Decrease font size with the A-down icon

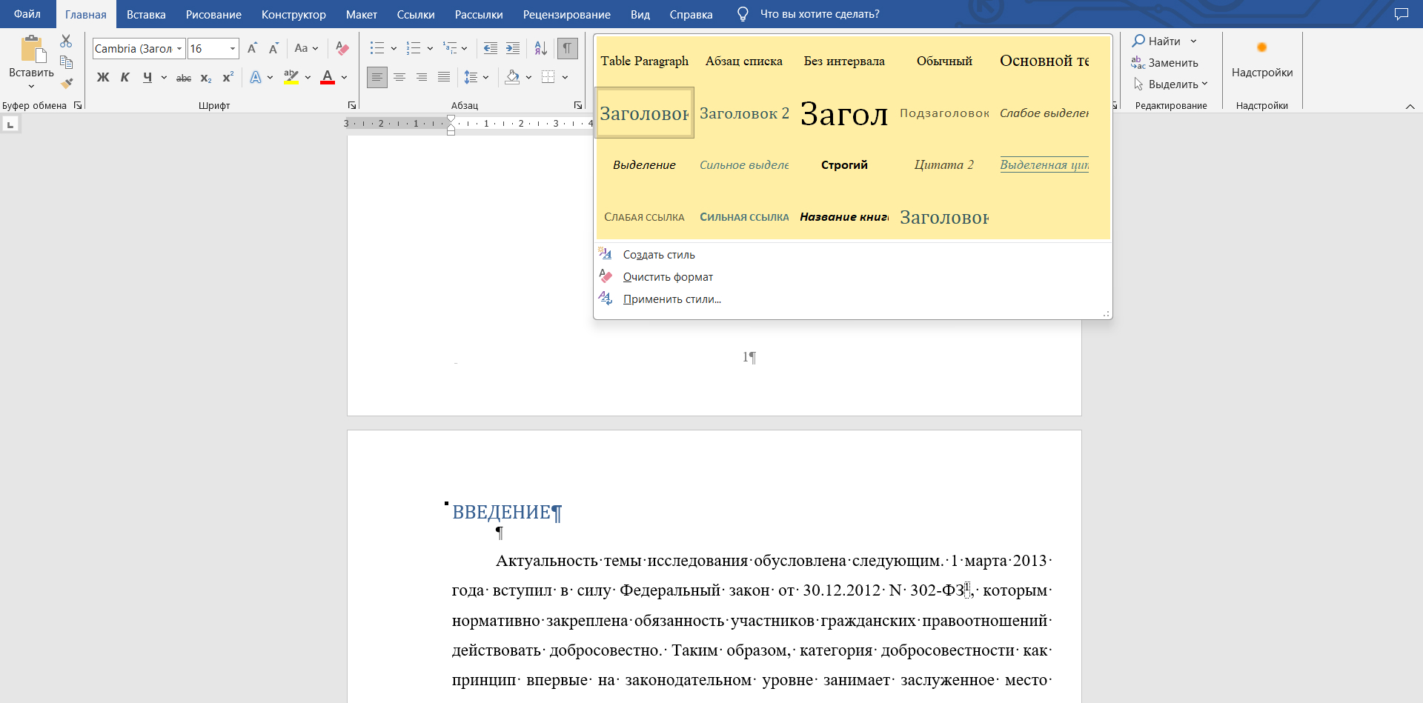[x=273, y=49]
